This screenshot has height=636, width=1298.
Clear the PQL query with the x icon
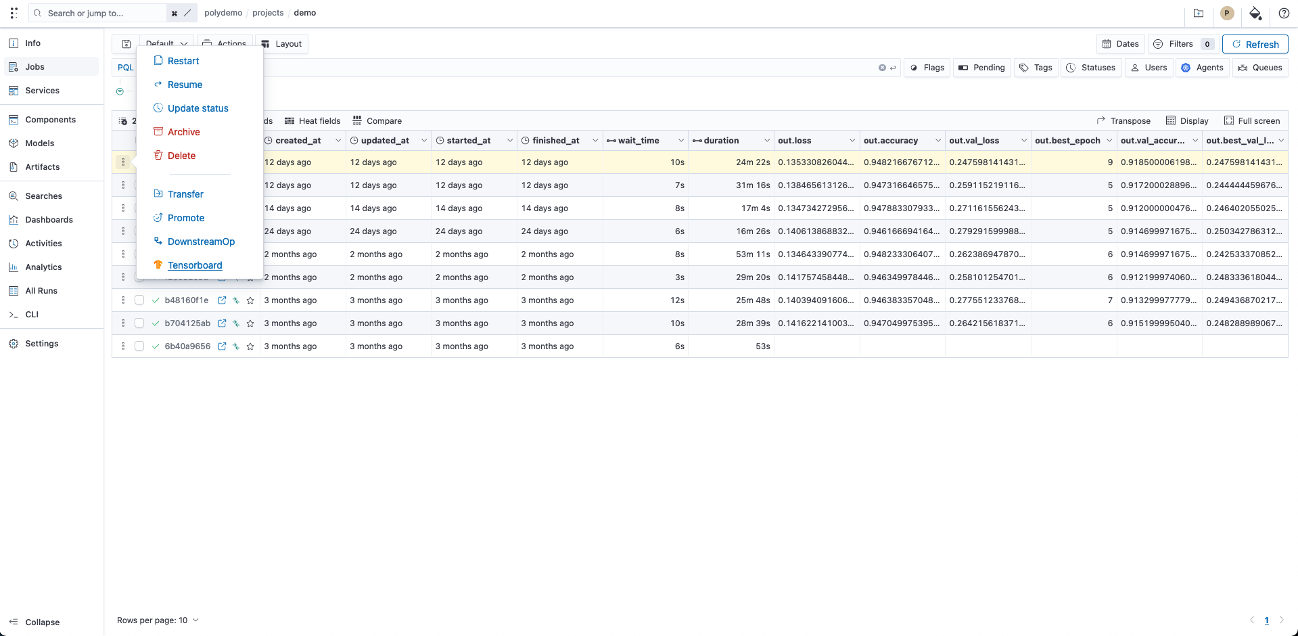pos(882,68)
